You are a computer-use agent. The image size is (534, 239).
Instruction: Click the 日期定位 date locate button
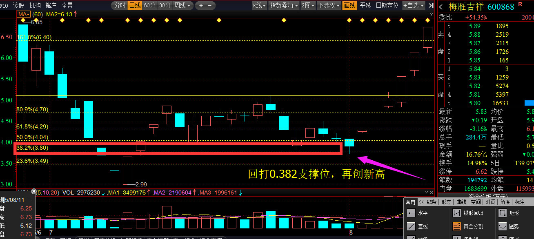(x=387, y=6)
